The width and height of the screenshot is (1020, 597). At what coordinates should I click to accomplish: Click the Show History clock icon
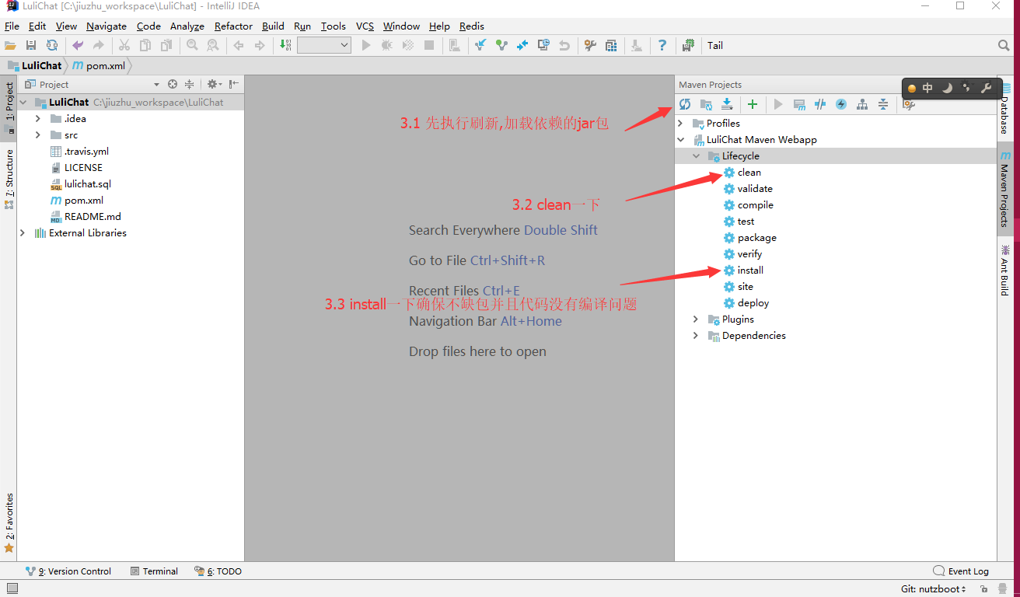click(x=543, y=46)
